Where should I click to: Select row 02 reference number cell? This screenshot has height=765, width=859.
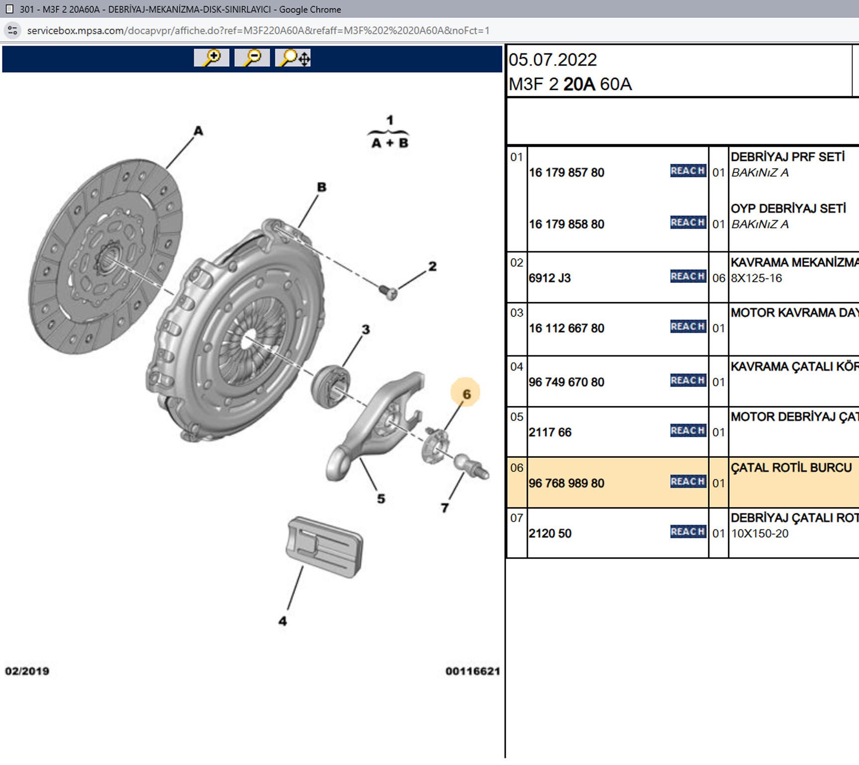pyautogui.click(x=517, y=263)
